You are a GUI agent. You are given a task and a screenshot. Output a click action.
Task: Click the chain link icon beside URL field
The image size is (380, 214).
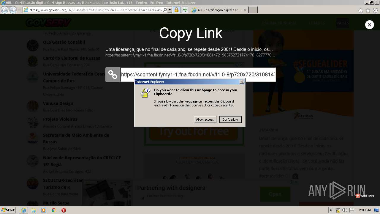tap(113, 74)
